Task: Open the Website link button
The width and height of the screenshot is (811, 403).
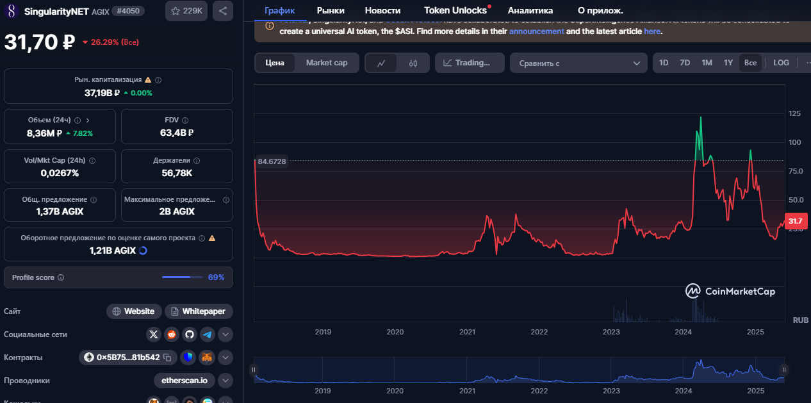Action: point(133,311)
